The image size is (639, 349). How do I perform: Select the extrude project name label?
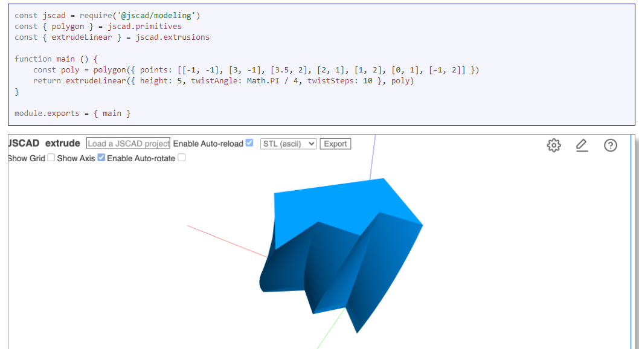pyautogui.click(x=62, y=144)
